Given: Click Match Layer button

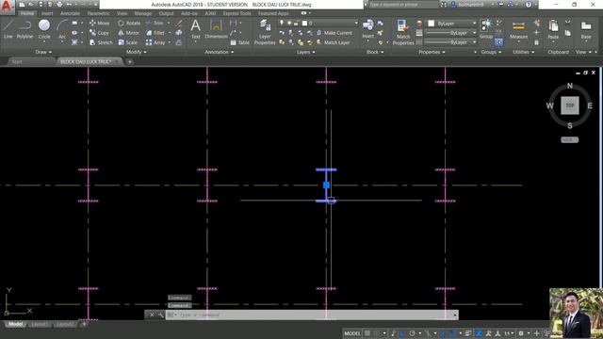Looking at the screenshot, I should pos(333,42).
